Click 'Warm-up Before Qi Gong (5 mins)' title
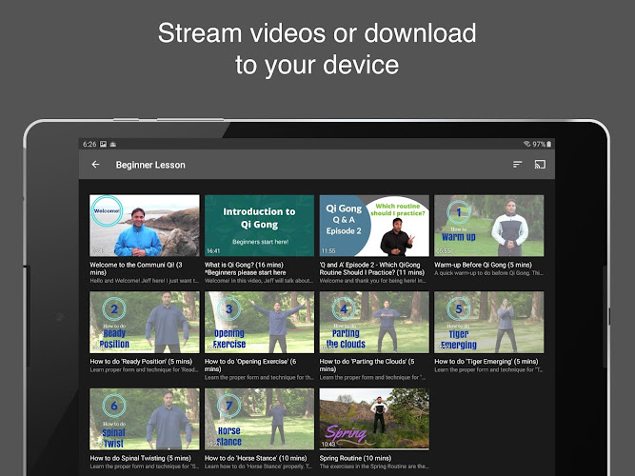Viewport: 635px width, 476px height. click(484, 265)
